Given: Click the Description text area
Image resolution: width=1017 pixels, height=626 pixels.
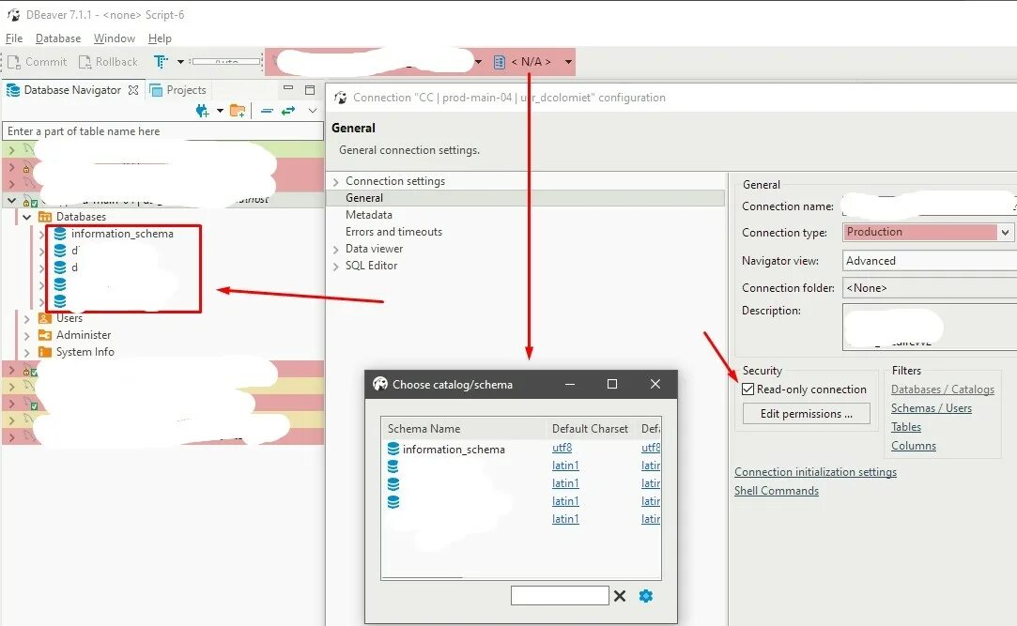Looking at the screenshot, I should coord(930,328).
